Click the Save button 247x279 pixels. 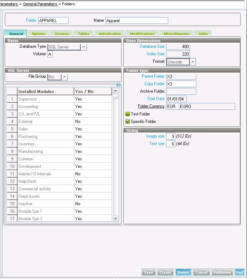pos(149,273)
